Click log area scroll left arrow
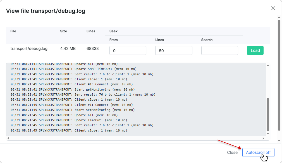The width and height of the screenshot is (282, 163). [x=8, y=138]
